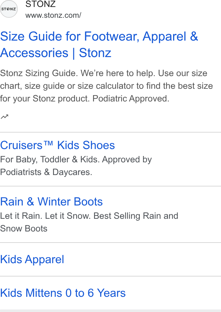Click the 'Snow Boots' description line
Viewport: 221px width, 312px height.
pos(24,229)
